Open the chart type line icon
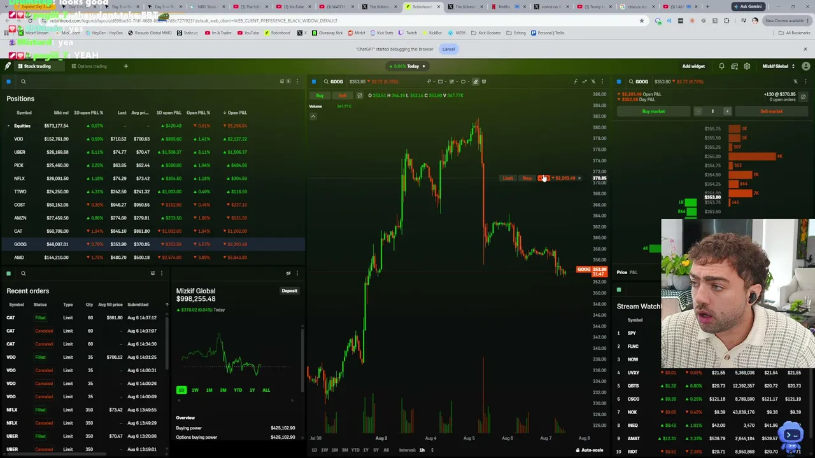The image size is (815, 458). [584, 81]
